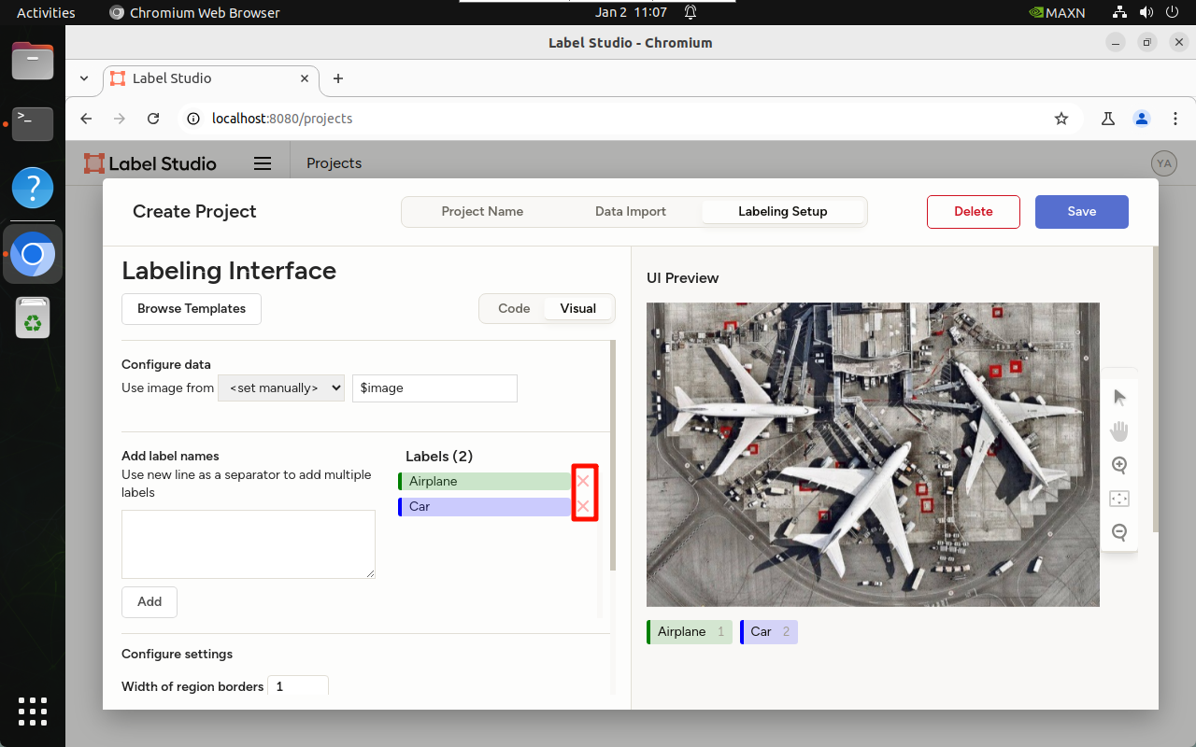Click the label names text area
The height and width of the screenshot is (747, 1196).
tap(249, 544)
